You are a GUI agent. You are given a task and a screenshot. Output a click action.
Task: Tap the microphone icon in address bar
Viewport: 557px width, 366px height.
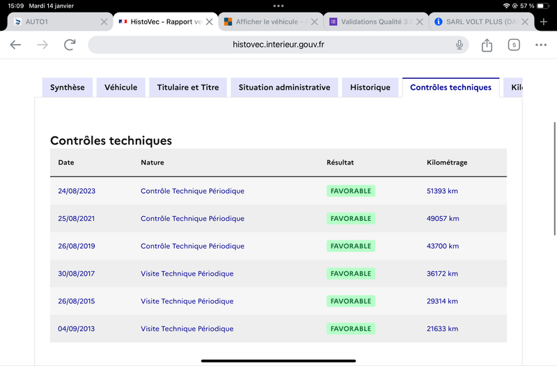point(460,45)
